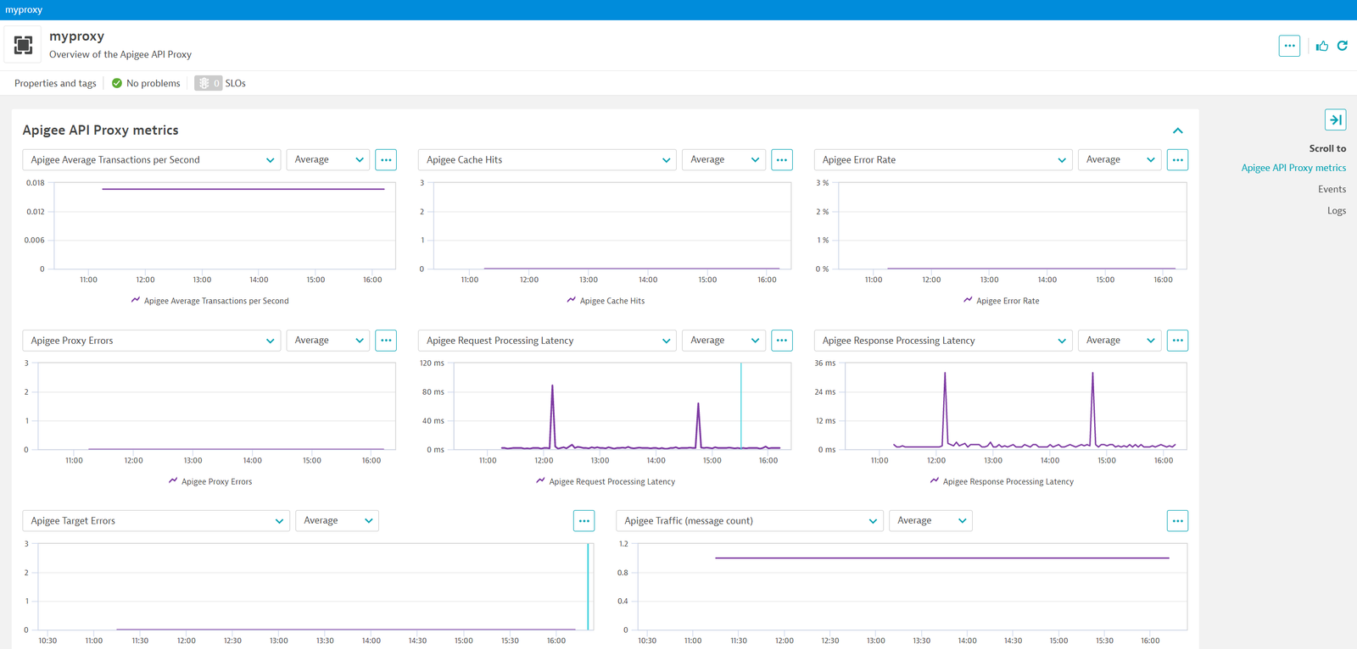1357x649 pixels.
Task: Click legend icon for Apigee Error Rate
Action: (x=968, y=300)
